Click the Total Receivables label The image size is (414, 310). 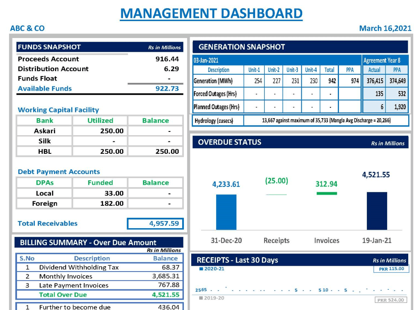(48, 224)
